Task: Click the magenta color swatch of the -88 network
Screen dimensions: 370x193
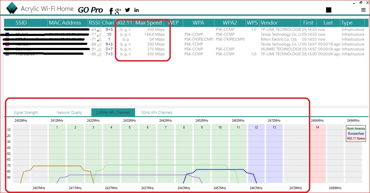Action: (7, 44)
